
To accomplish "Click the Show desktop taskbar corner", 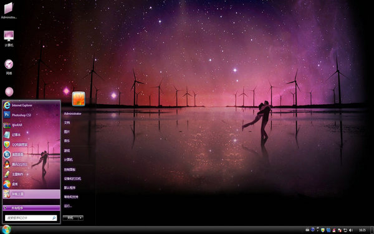I will tap(372, 230).
